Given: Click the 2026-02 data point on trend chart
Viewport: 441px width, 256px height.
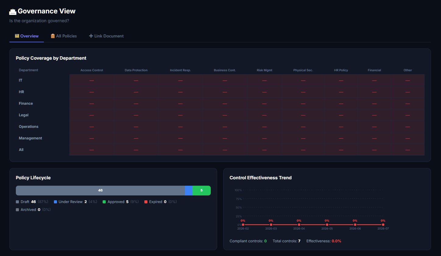Looking at the screenshot, I should 243,225.
